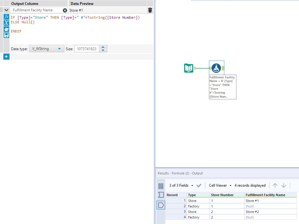This screenshot has width=299, height=224.
Task: Open the columns and constants list
Action: click(x=6, y=23)
